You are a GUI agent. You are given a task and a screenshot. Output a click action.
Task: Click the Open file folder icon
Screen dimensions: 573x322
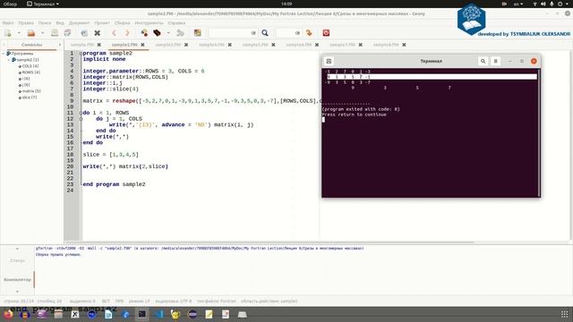point(31,33)
